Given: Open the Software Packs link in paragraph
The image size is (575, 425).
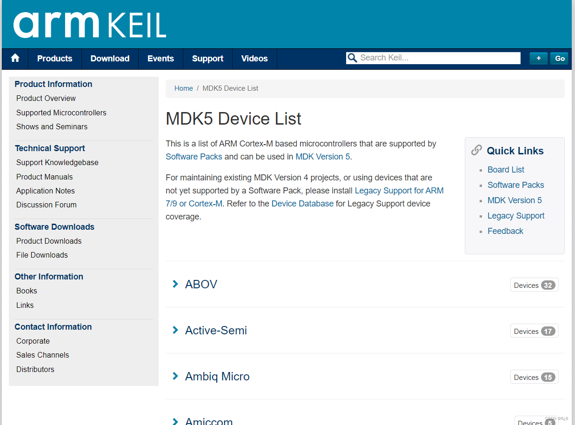Looking at the screenshot, I should (194, 157).
